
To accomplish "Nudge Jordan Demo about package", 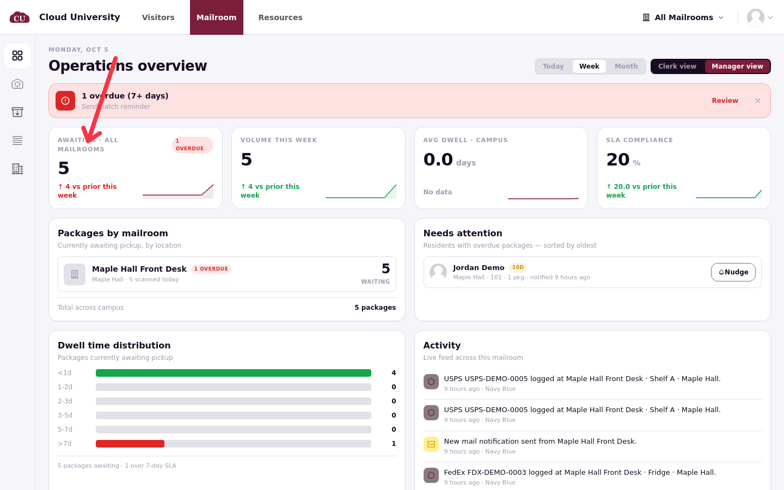I will (x=733, y=272).
